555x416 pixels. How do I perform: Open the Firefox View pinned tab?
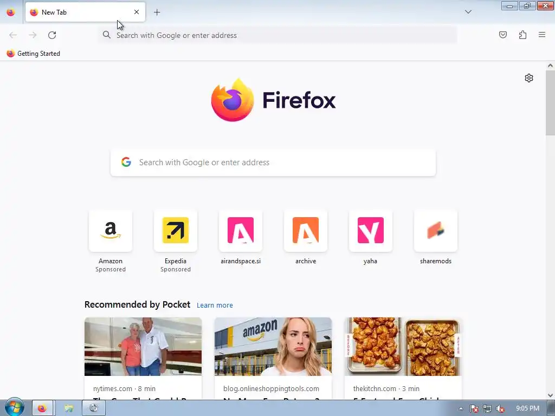[11, 12]
